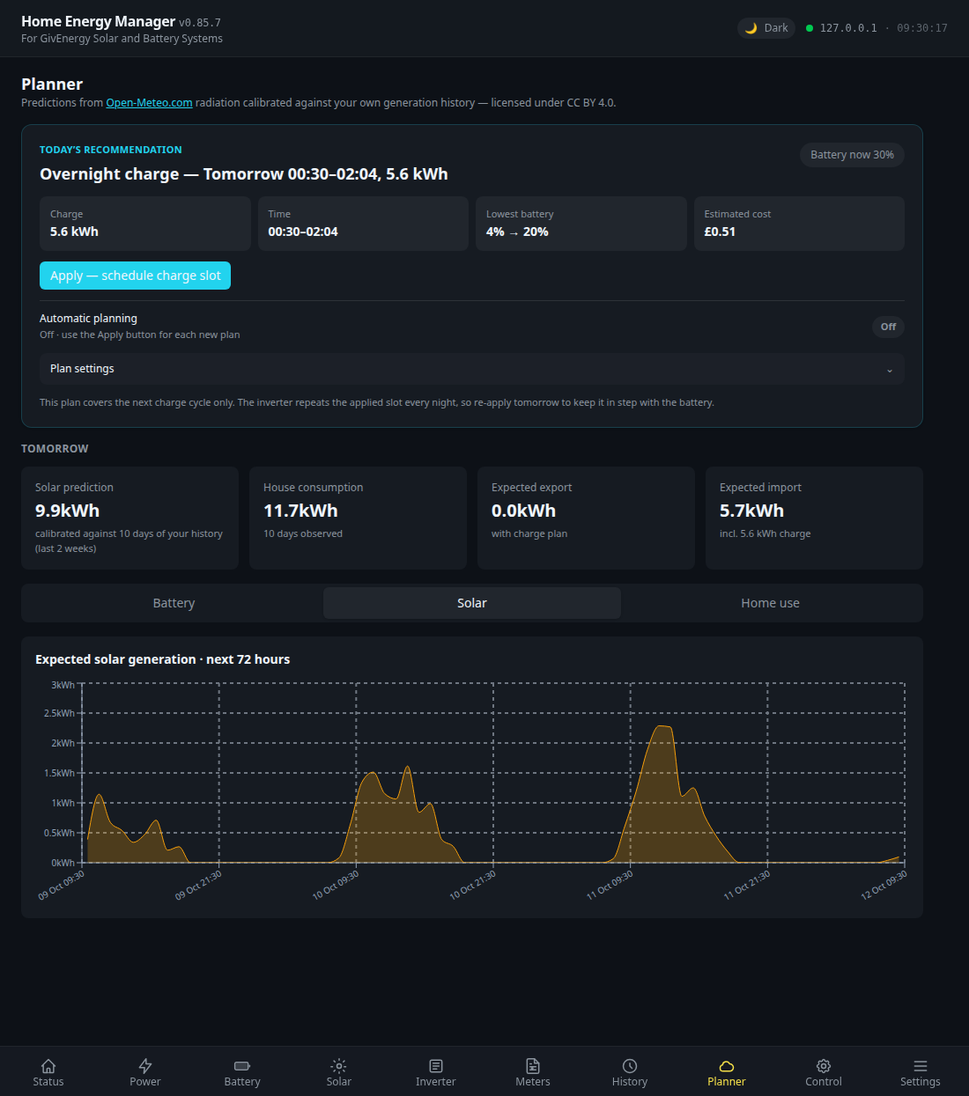The height and width of the screenshot is (1096, 969).
Task: Select the Time 00:30–02:04 card
Action: 363,224
